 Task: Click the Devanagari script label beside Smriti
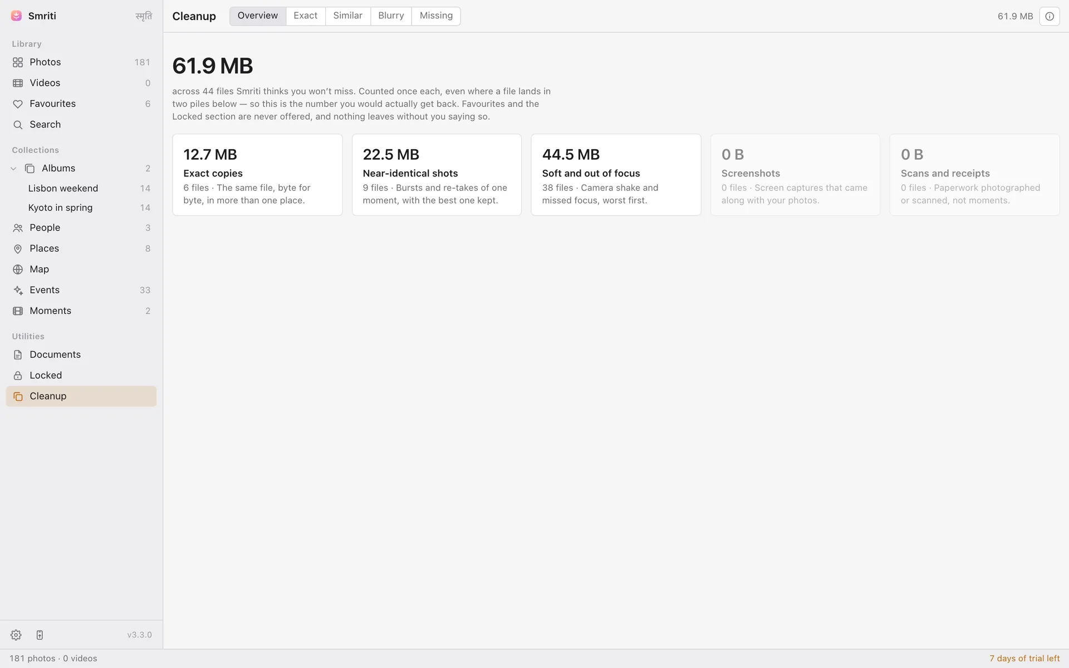point(144,16)
